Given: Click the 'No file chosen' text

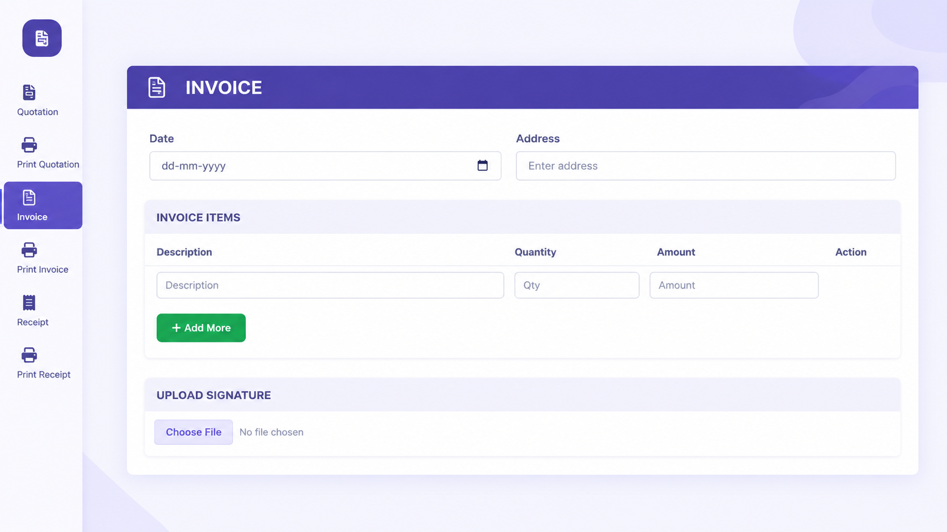Looking at the screenshot, I should click(x=271, y=432).
